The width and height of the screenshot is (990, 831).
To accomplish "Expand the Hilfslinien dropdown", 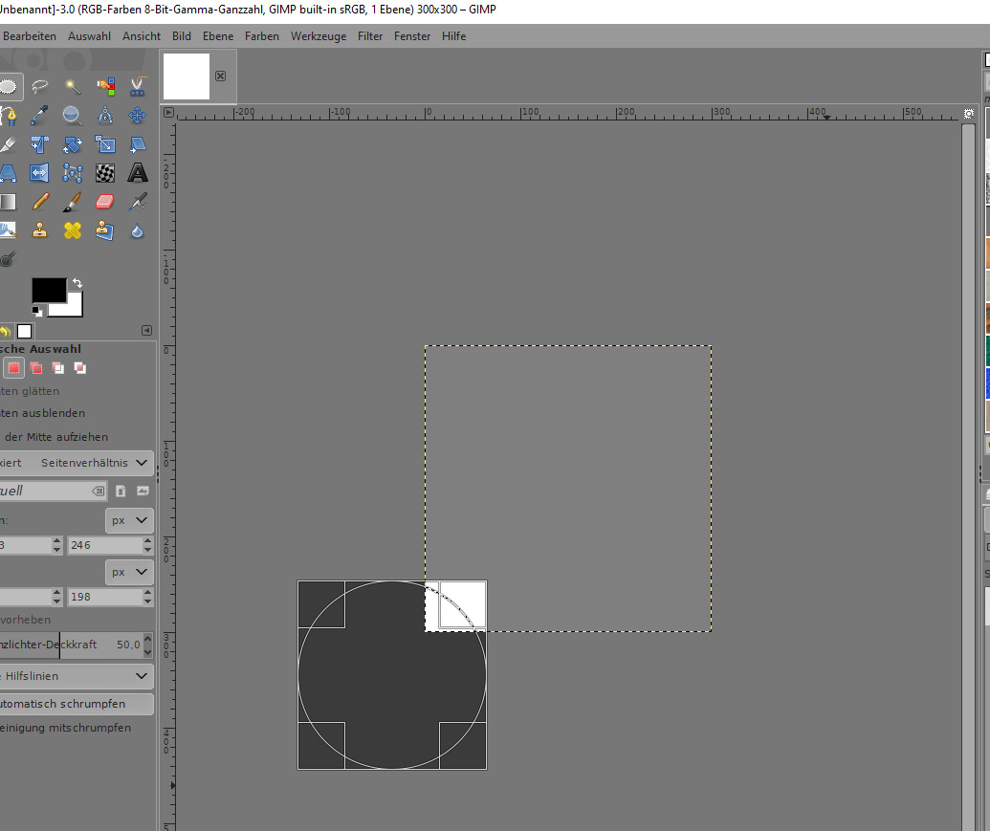I will (x=77, y=676).
